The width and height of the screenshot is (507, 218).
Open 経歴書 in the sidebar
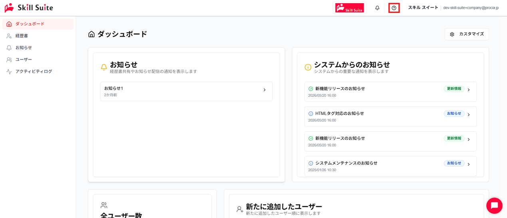point(38,36)
